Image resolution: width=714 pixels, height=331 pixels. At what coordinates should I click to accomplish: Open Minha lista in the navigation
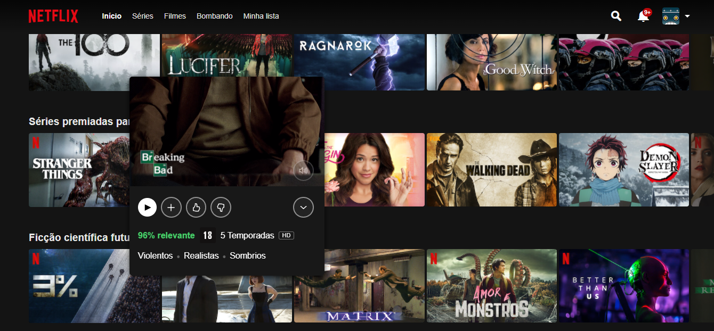pyautogui.click(x=261, y=16)
